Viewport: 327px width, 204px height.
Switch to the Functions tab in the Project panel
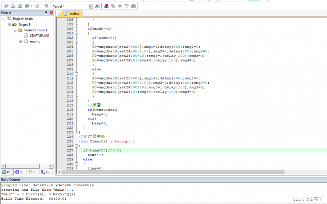[x=32, y=172]
